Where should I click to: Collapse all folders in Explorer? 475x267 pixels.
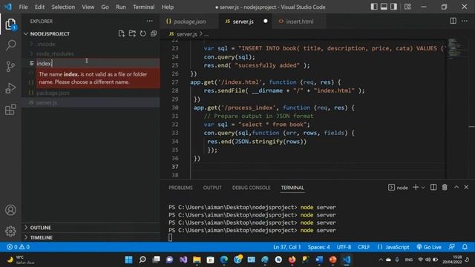click(154, 33)
